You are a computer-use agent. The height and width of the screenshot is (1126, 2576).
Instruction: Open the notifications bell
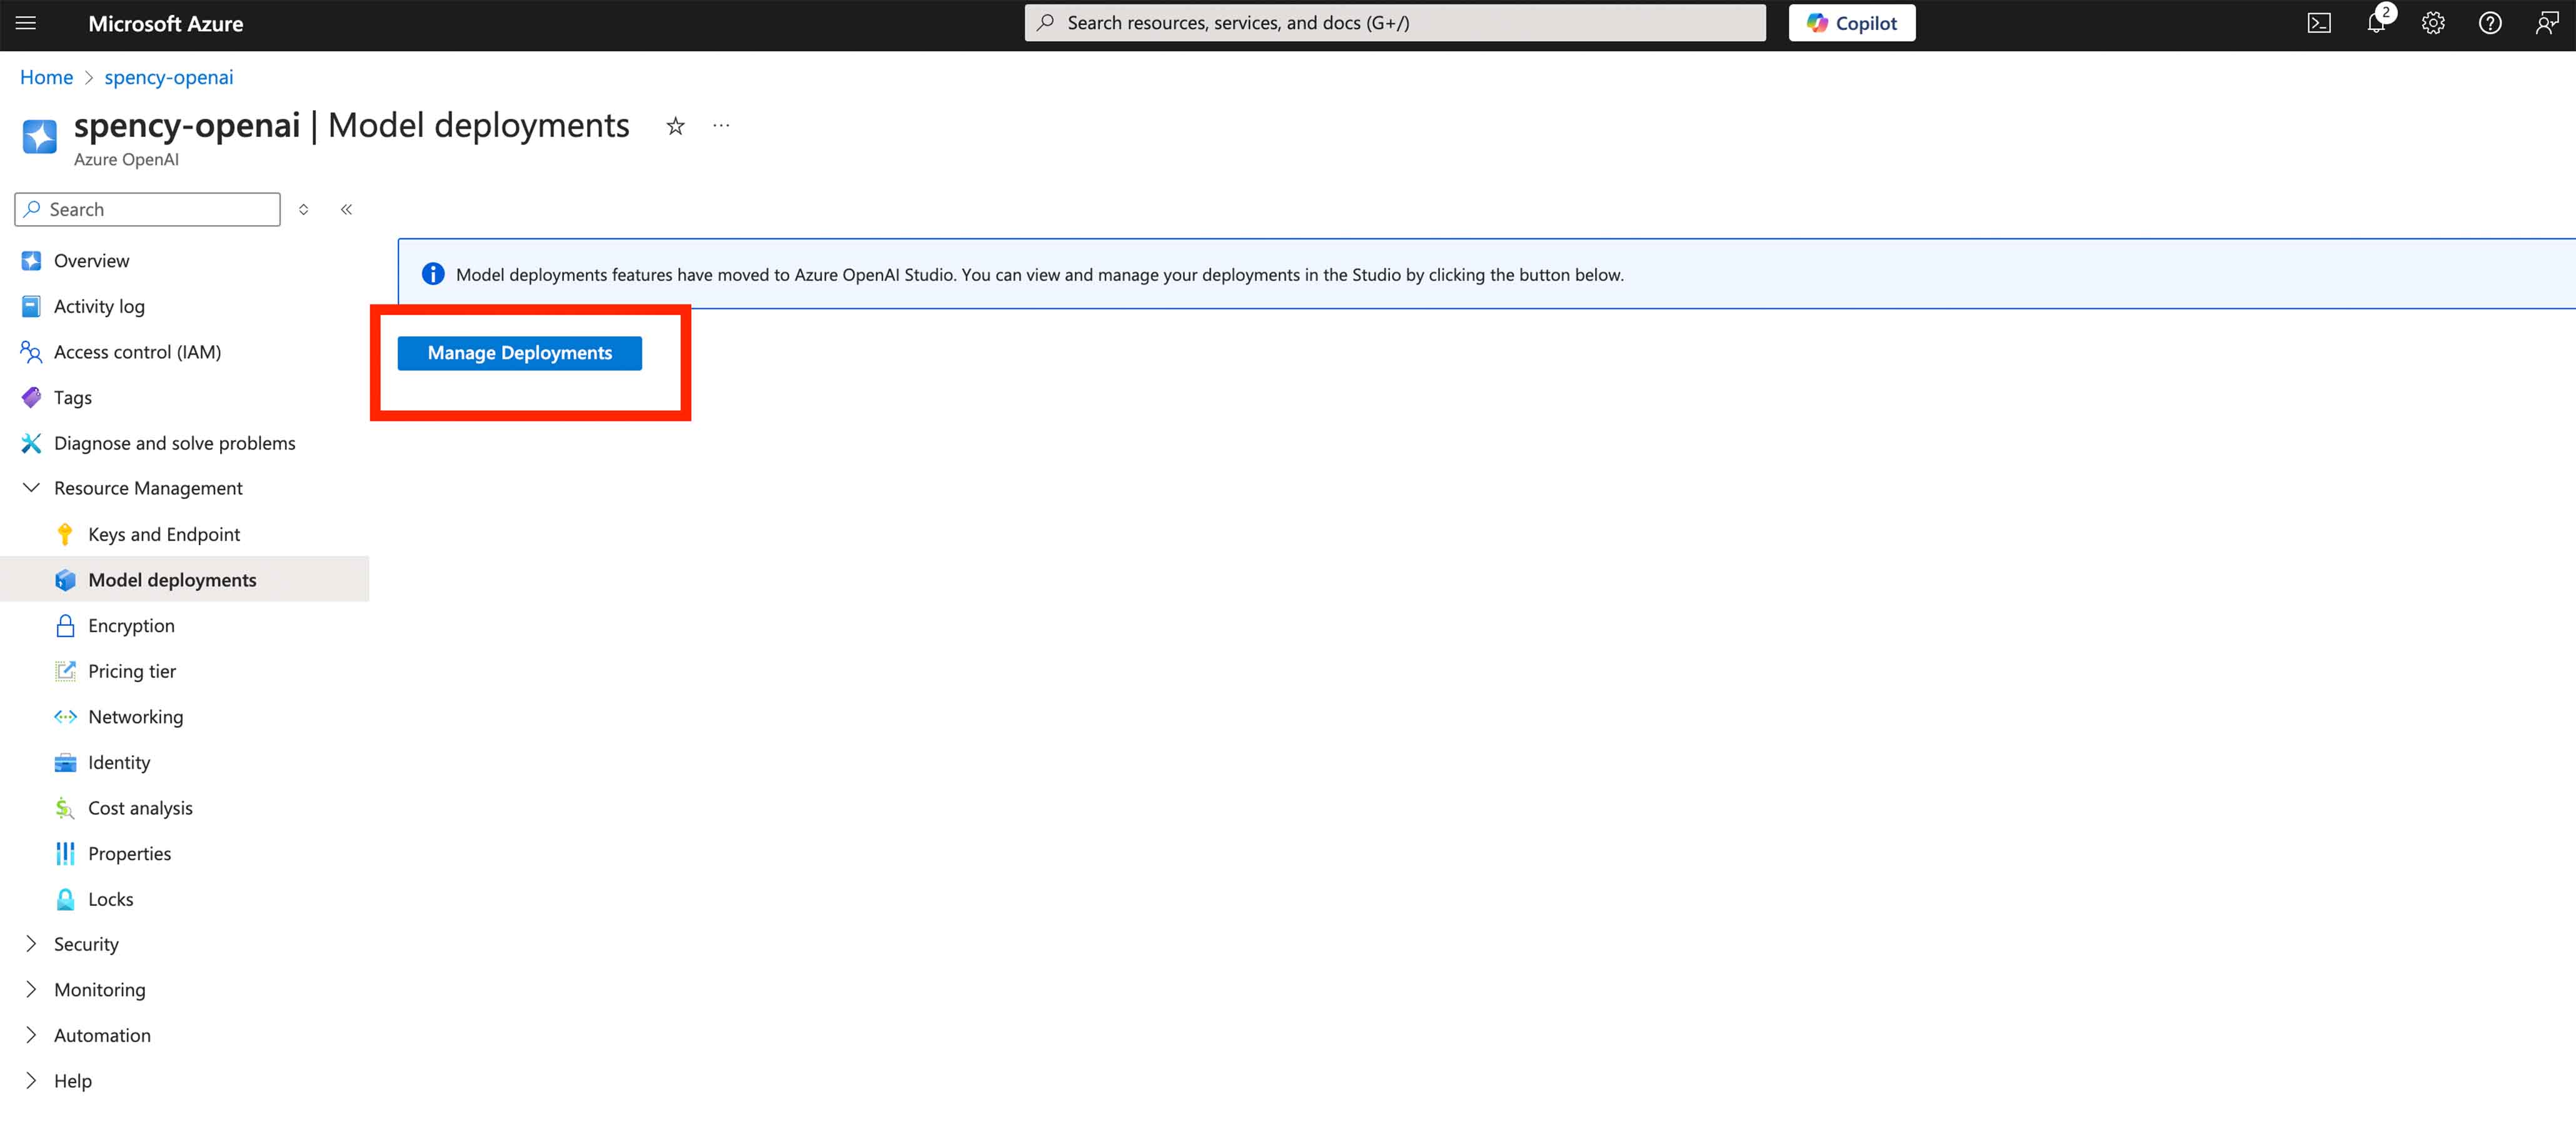[2377, 23]
